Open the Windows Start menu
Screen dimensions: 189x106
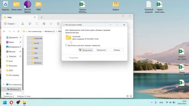tap(5, 102)
